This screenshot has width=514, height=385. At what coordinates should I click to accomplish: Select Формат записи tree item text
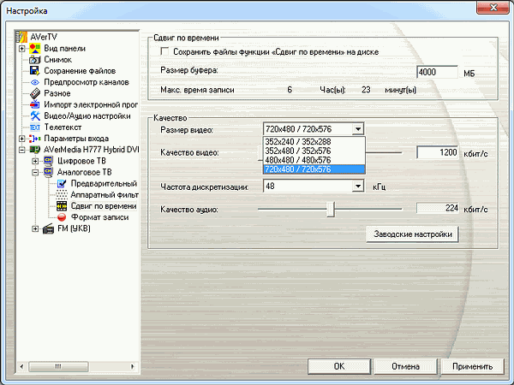point(99,217)
